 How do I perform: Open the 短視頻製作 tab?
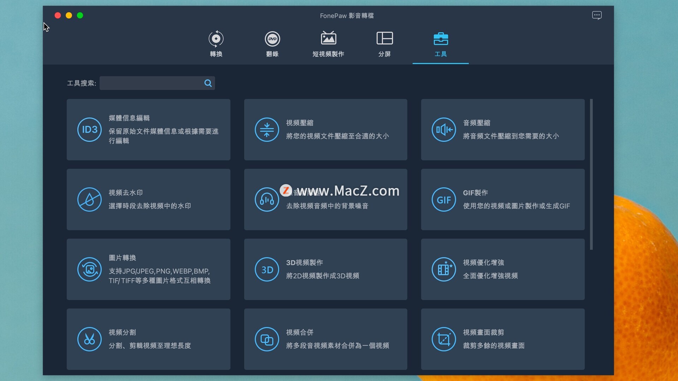pyautogui.click(x=328, y=44)
